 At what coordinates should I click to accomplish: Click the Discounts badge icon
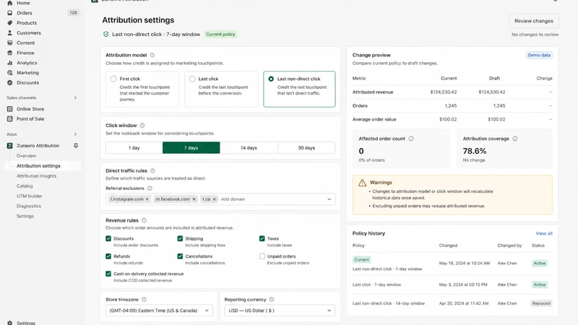coord(10,82)
